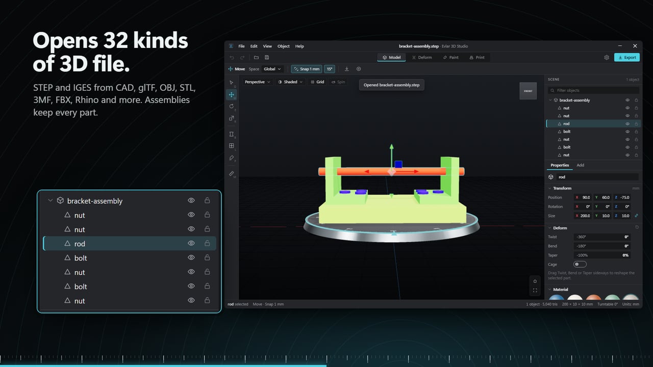Open the File menu

pos(241,46)
